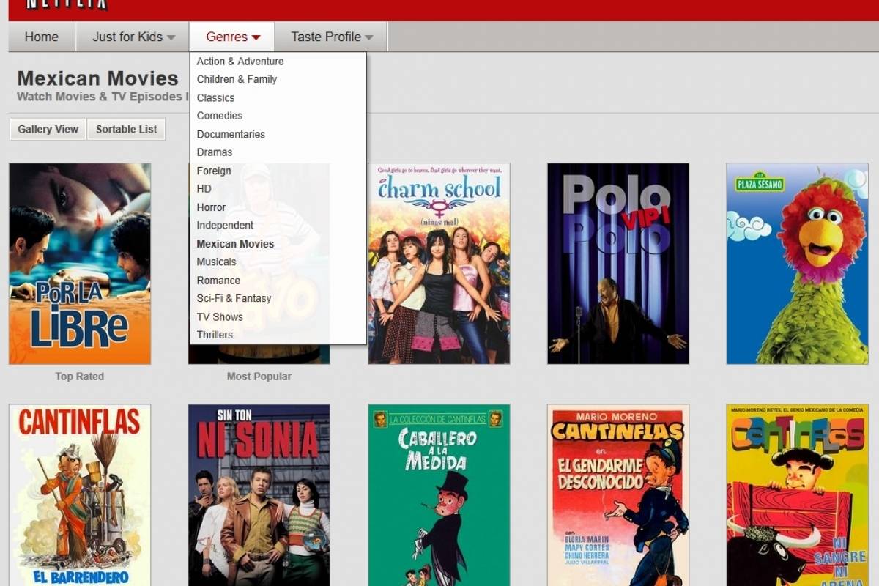Open Ni Sangre Ni Arena poster
The image size is (879, 586).
coord(797,495)
